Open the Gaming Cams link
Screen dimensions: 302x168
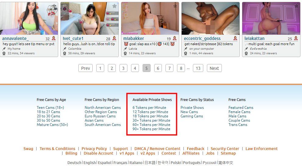(192, 116)
